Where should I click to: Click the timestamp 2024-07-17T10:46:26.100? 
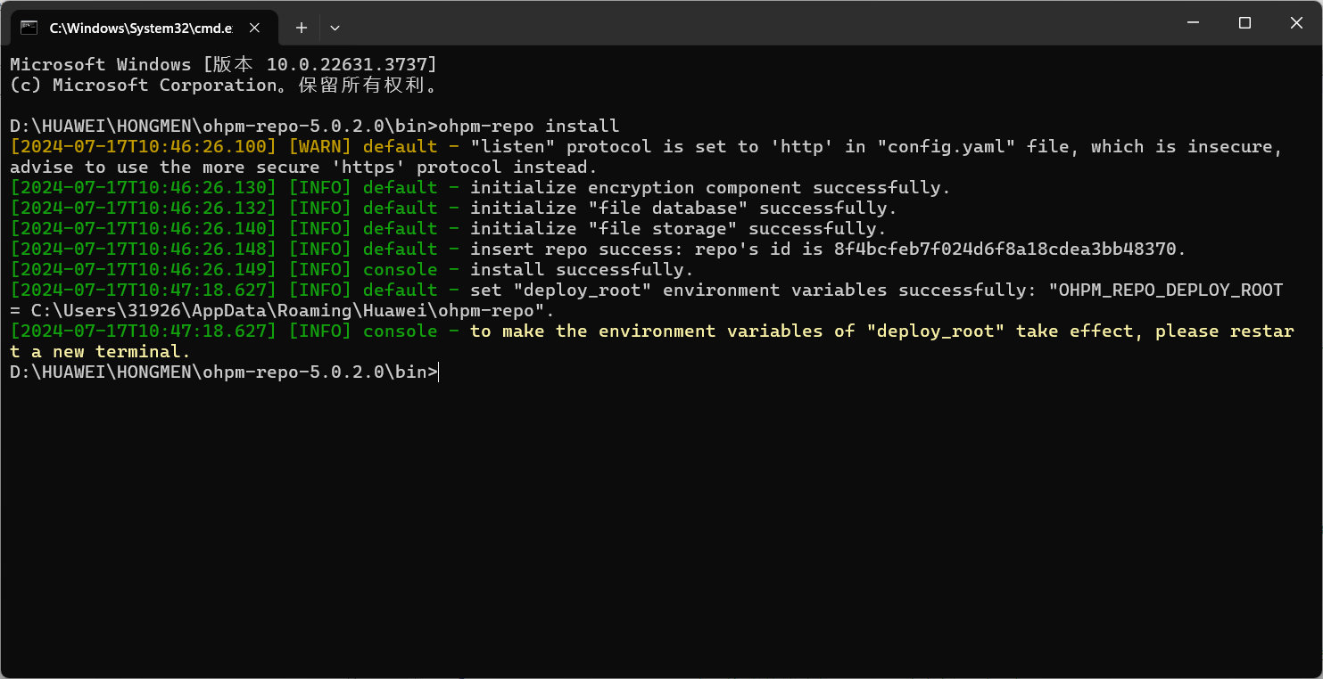(144, 146)
